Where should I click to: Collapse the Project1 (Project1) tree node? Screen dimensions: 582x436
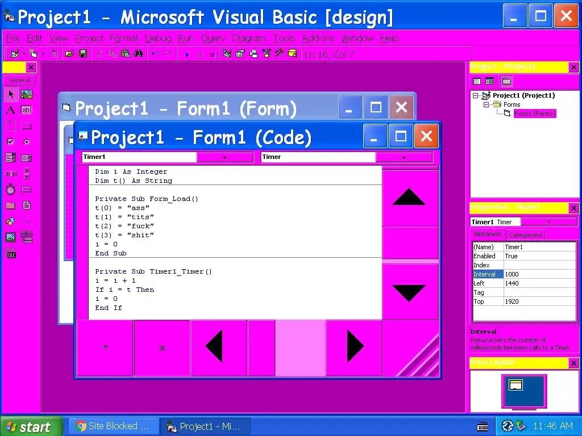coord(475,95)
